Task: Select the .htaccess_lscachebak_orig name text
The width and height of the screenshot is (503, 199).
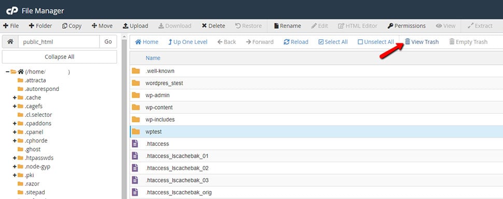Action: point(178,193)
